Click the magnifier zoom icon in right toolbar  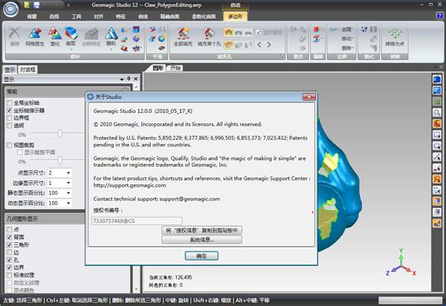click(x=437, y=112)
